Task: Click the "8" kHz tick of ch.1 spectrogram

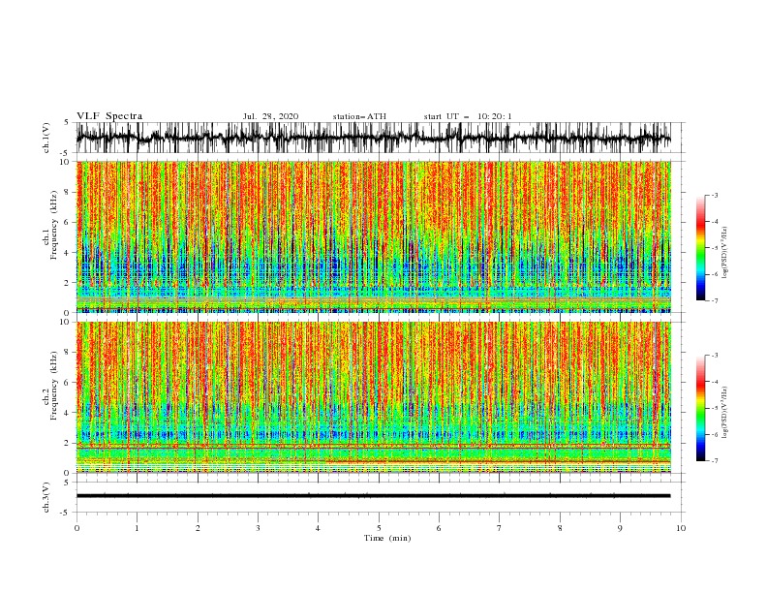Action: [69, 192]
